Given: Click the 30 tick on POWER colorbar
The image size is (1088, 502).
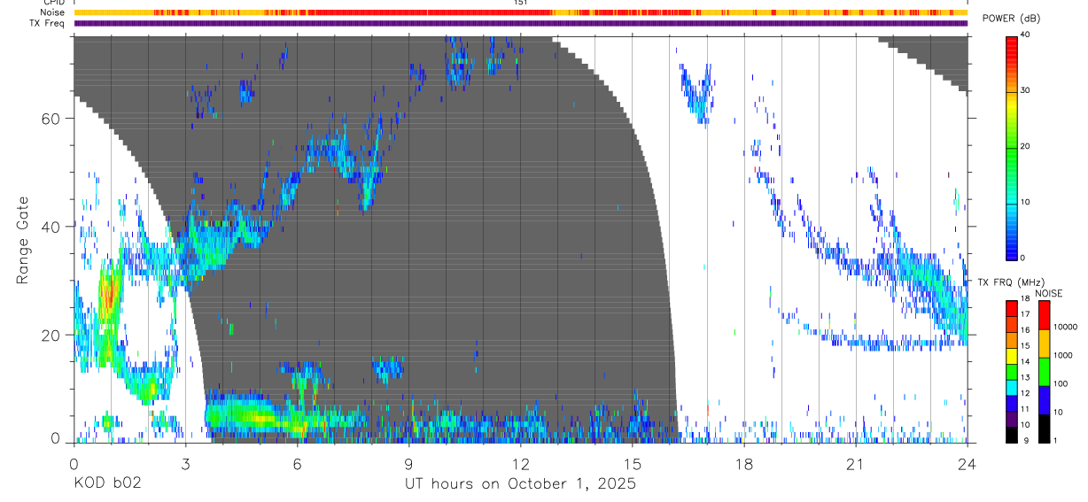Looking at the screenshot, I should coord(1025,91).
